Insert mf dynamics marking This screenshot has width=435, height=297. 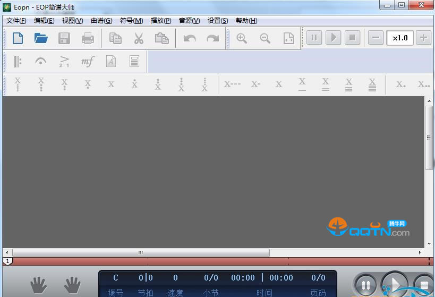(87, 62)
